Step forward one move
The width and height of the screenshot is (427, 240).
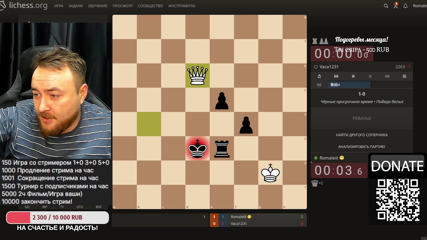[x=370, y=76]
